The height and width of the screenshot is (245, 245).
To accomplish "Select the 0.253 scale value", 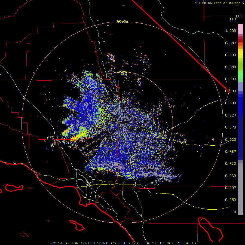I will click(231, 200).
